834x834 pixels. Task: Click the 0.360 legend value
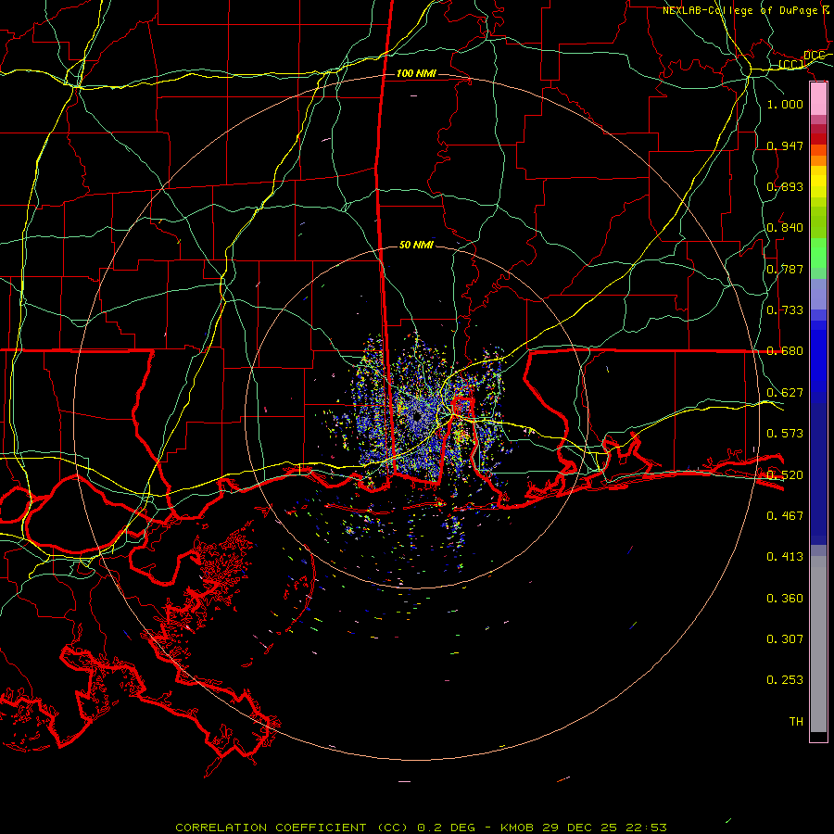click(x=785, y=598)
